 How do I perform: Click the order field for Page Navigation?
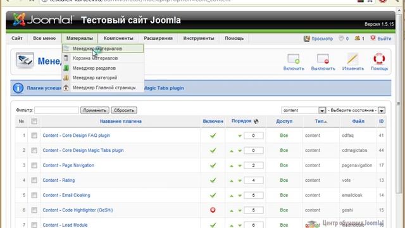pyautogui.click(x=253, y=165)
